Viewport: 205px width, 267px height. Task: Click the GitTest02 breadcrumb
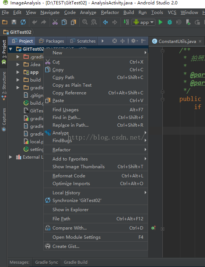click(x=17, y=32)
